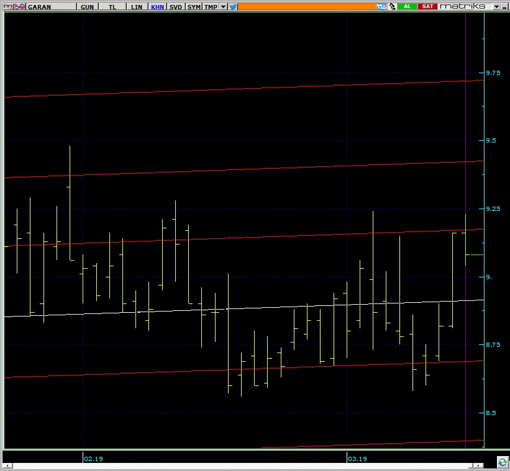Open the matriks logo menu
Viewport: 510px width, 471px height.
point(462,6)
